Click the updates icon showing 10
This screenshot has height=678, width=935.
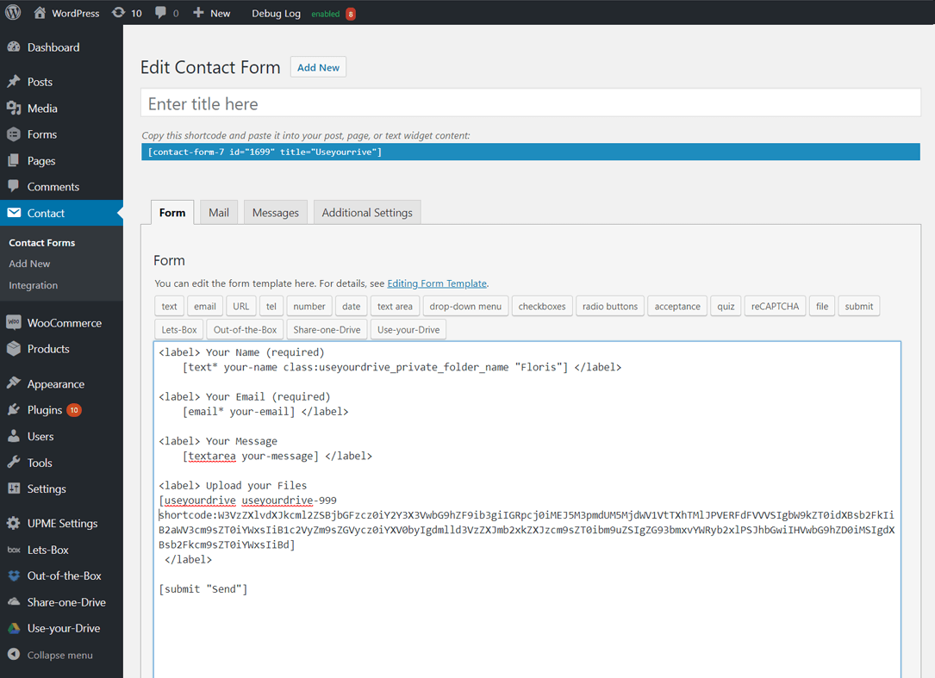[x=119, y=13]
